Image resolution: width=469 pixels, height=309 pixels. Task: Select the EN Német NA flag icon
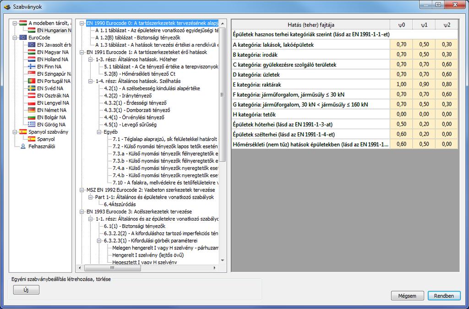[32, 110]
